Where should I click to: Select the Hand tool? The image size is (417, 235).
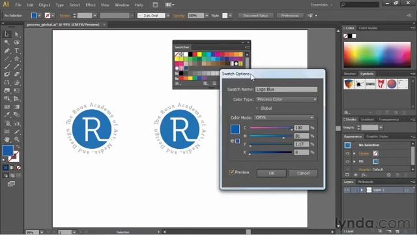7,139
